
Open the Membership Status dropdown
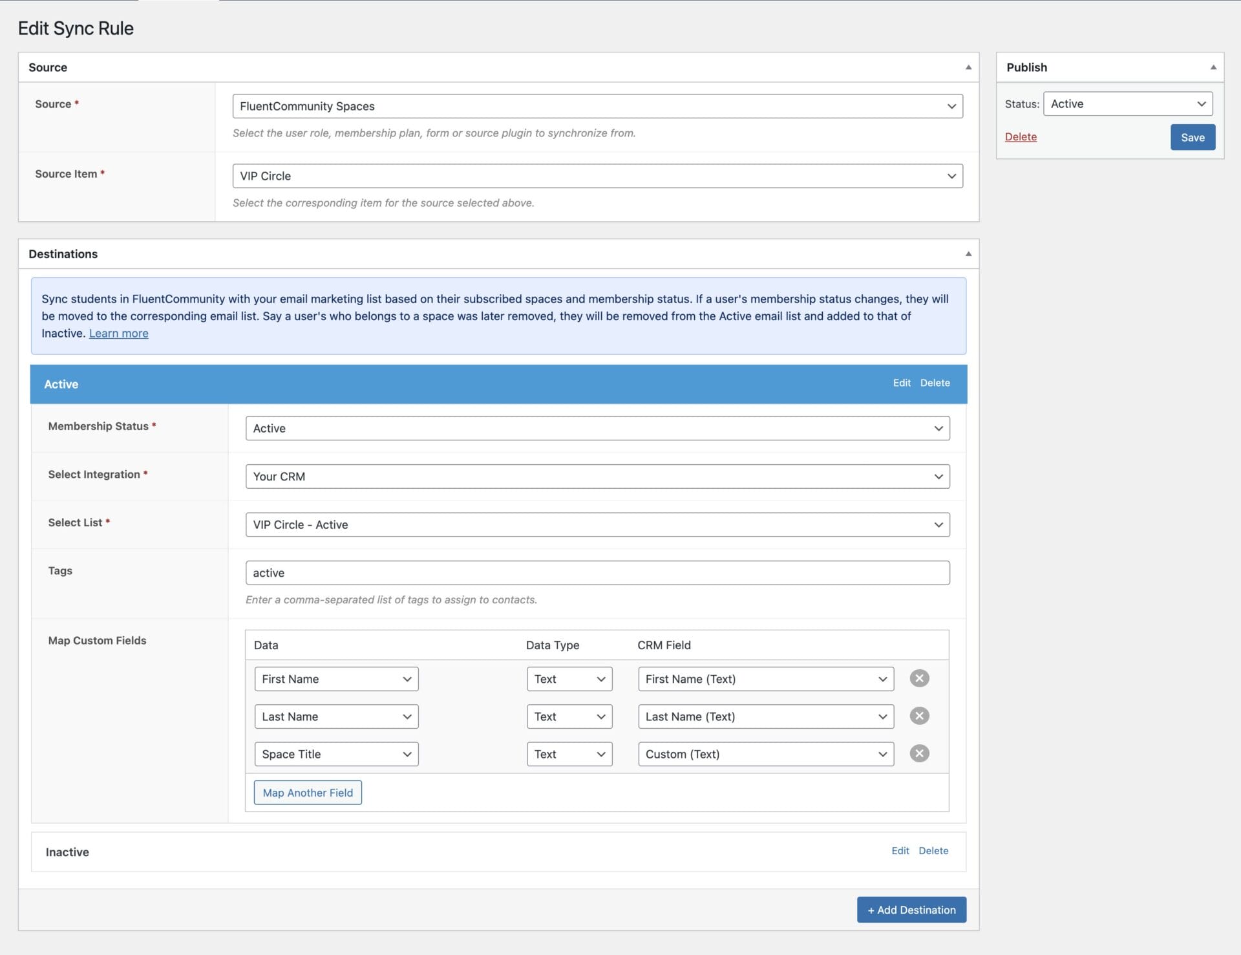click(x=597, y=428)
